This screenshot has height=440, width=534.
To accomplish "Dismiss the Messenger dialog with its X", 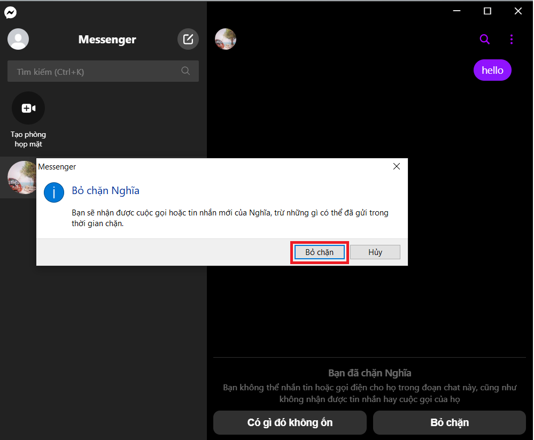I will tap(396, 166).
